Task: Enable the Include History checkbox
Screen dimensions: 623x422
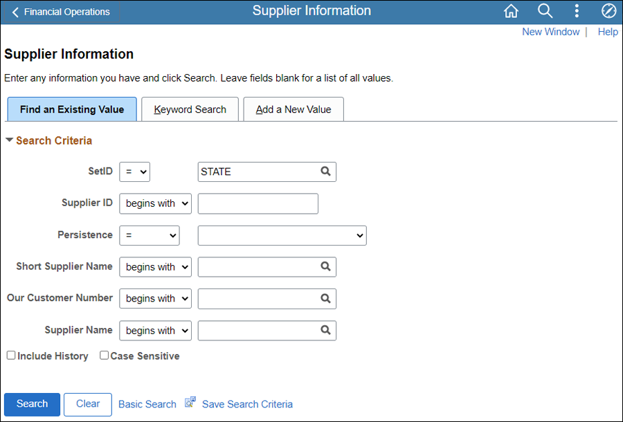Action: click(x=11, y=356)
